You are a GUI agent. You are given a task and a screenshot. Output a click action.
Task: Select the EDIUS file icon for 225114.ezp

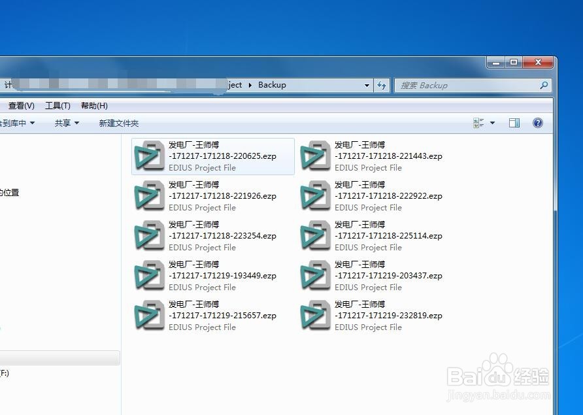tap(315, 235)
